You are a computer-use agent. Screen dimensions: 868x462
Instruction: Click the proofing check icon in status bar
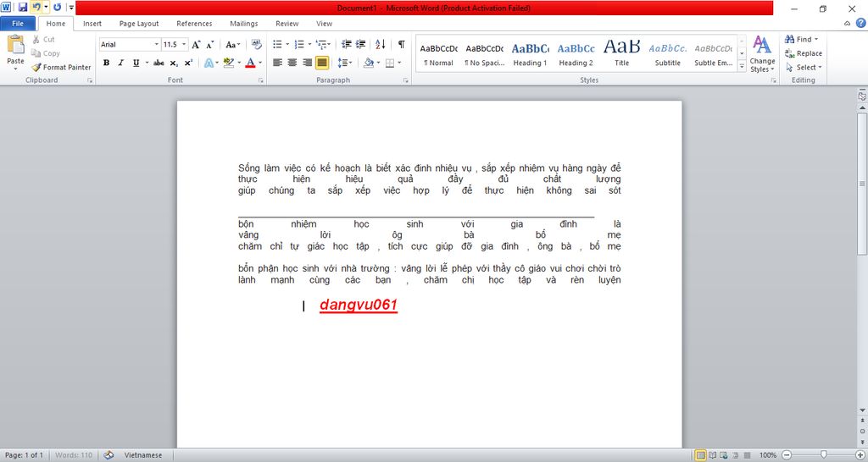click(x=109, y=455)
